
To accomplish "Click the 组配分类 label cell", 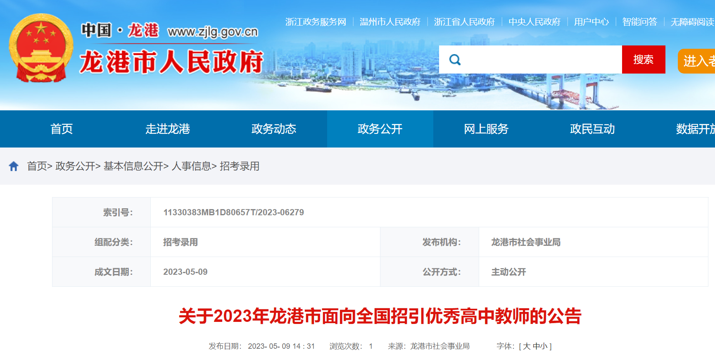I will pos(101,242).
